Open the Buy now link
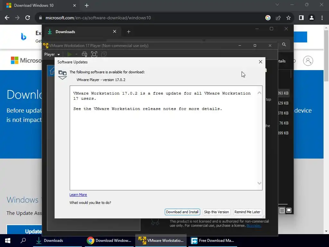Image resolution: width=329 pixels, height=247 pixels. click(x=254, y=225)
